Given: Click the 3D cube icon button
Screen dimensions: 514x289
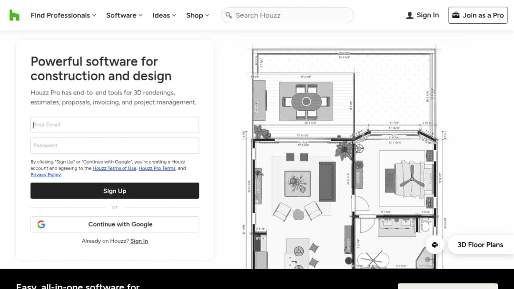Looking at the screenshot, I should pyautogui.click(x=435, y=245).
